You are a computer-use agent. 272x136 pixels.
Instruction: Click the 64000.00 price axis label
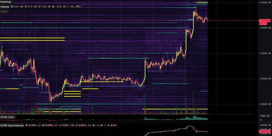tap(265, 3)
